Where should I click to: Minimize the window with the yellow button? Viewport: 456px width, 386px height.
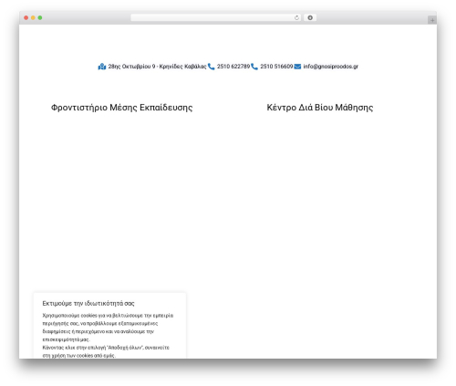coord(33,17)
